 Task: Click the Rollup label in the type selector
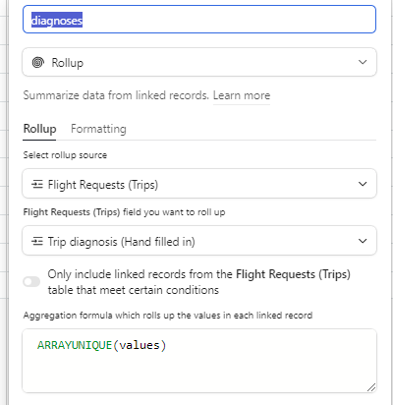point(68,63)
